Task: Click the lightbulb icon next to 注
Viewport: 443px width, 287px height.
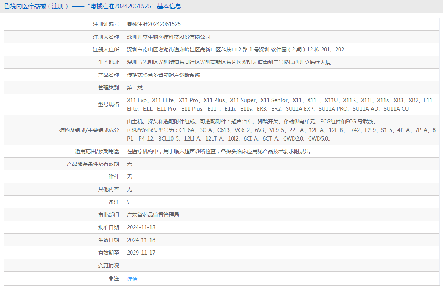Action: [111, 278]
